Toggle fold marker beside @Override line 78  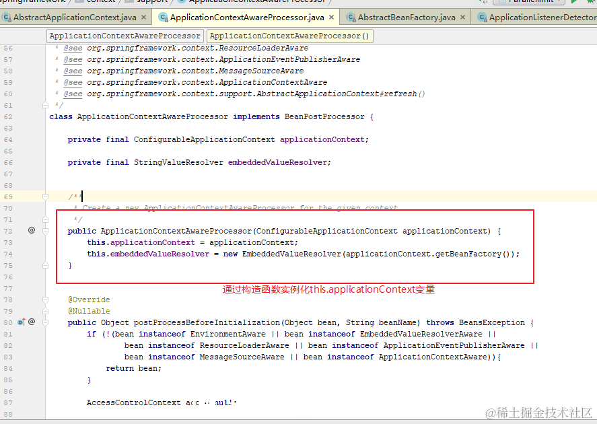pyautogui.click(x=45, y=299)
